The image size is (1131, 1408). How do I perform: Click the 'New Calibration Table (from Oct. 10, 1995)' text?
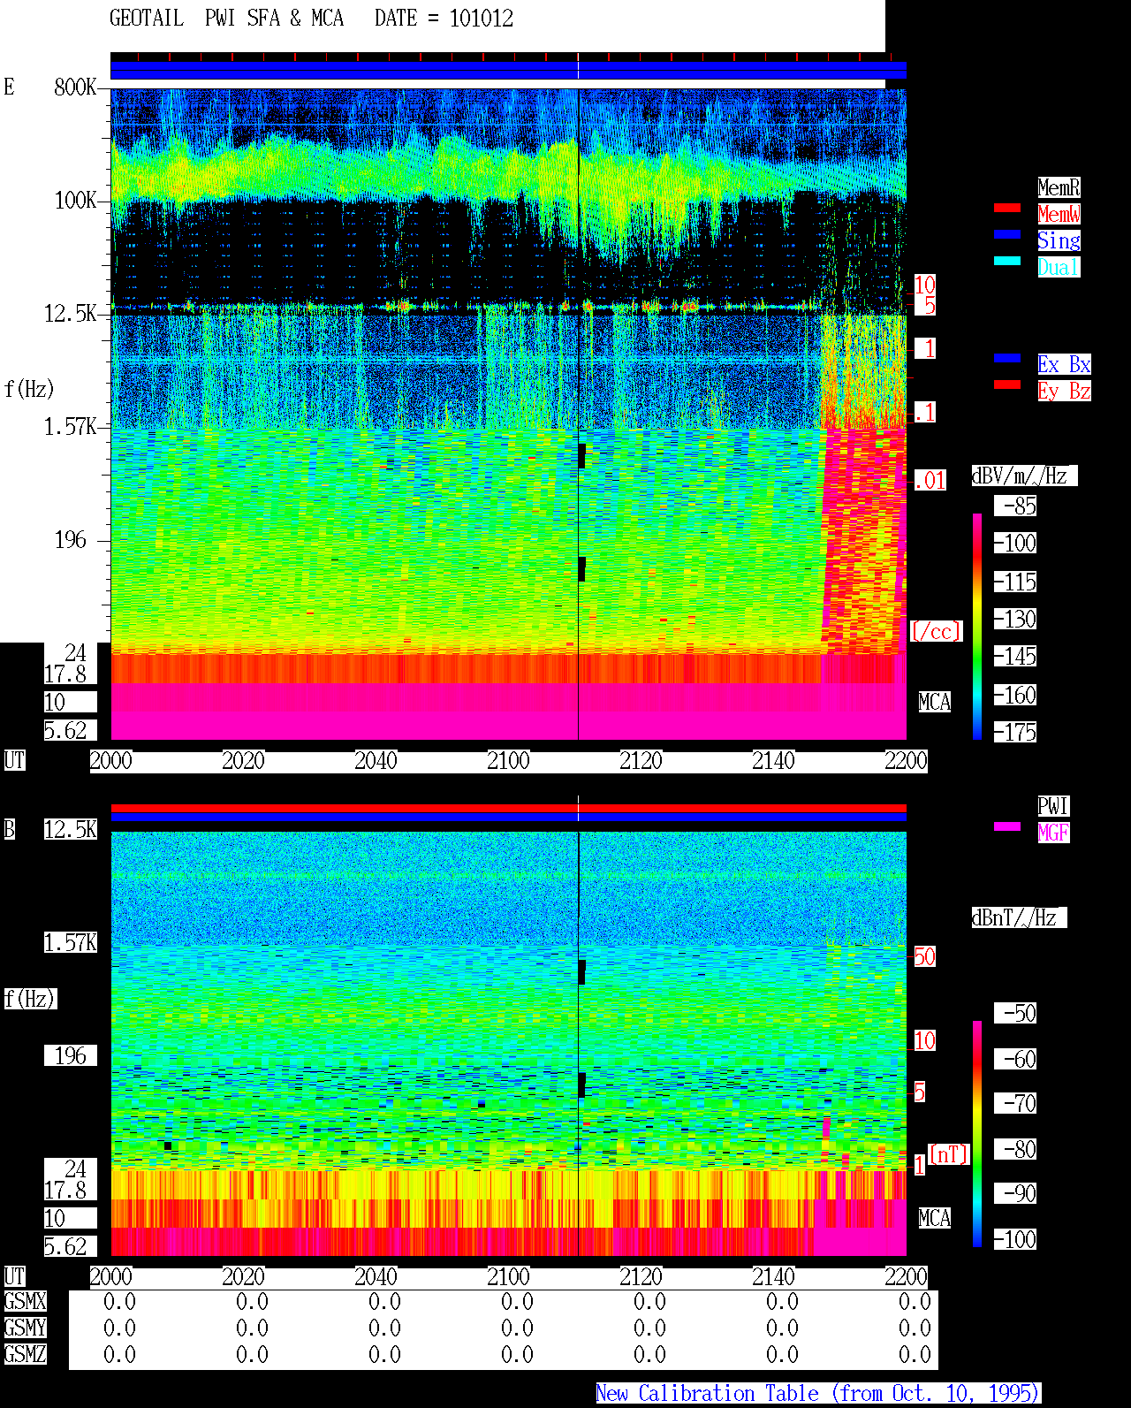pyautogui.click(x=818, y=1393)
